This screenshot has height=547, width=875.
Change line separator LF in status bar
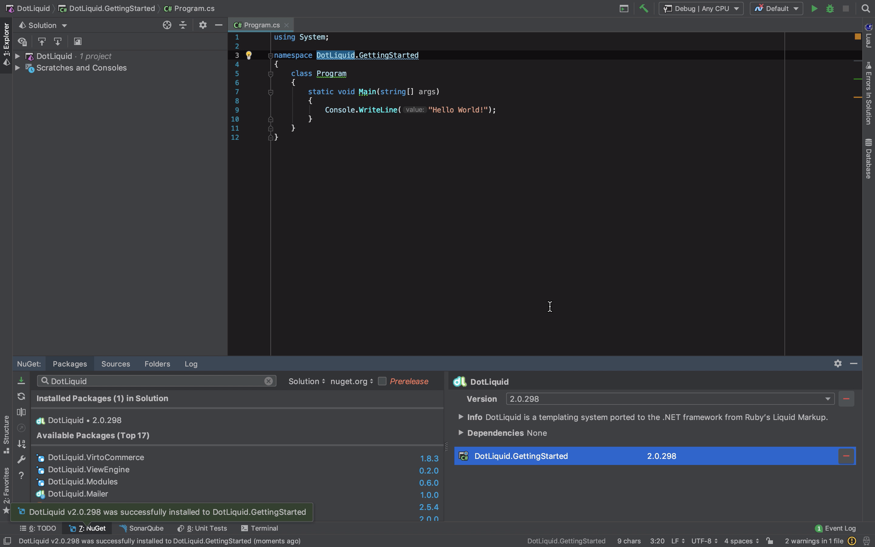point(678,541)
